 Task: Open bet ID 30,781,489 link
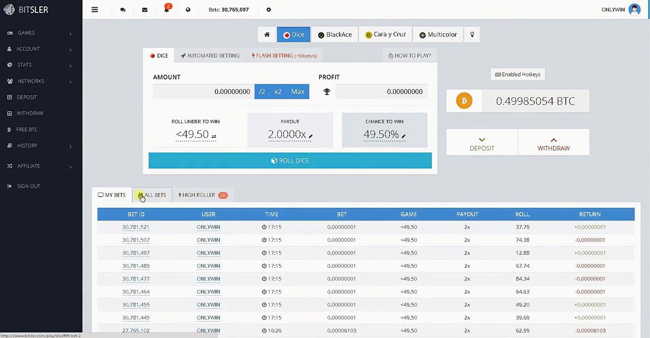click(136, 266)
